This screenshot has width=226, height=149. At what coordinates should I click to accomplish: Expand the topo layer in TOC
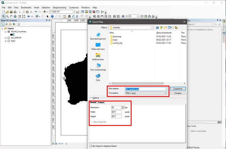click(5, 41)
